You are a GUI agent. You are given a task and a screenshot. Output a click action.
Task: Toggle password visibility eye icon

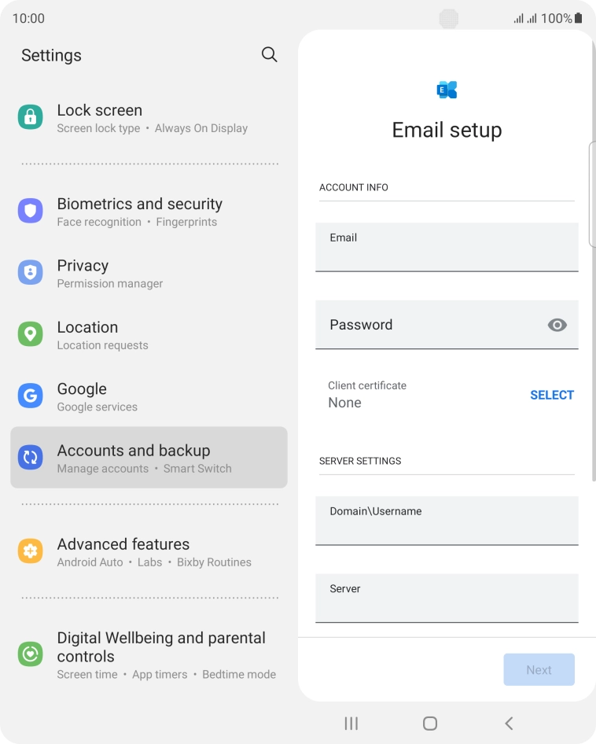[557, 325]
